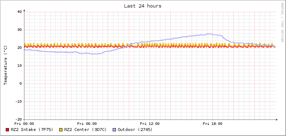Click the RRDTOOL / TOBI OETIKER watermark
The image size is (286, 136).
click(x=282, y=22)
